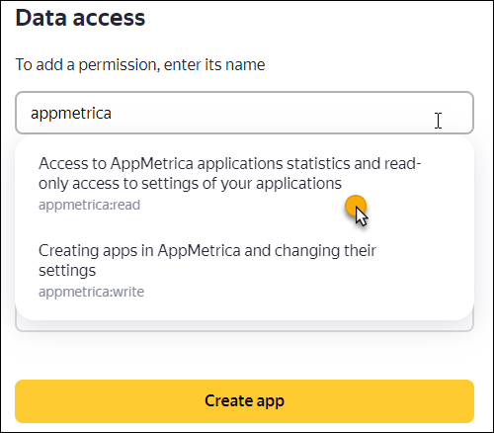Image resolution: width=494 pixels, height=433 pixels.
Task: Click the "Create app" label text
Action: [244, 401]
